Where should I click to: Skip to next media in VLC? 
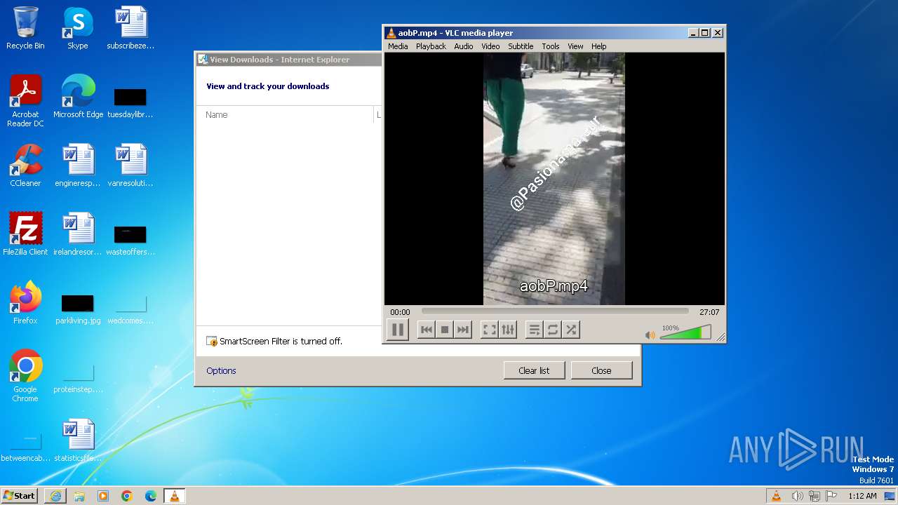point(462,330)
